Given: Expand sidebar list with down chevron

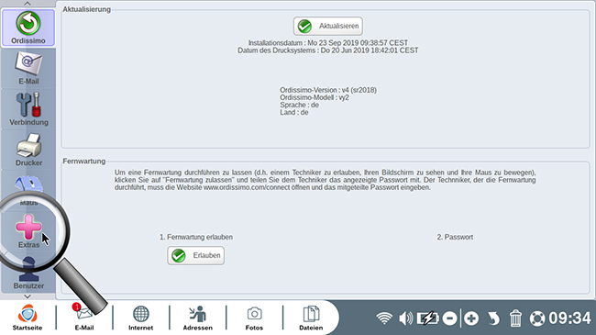Looking at the screenshot, I should (x=28, y=296).
